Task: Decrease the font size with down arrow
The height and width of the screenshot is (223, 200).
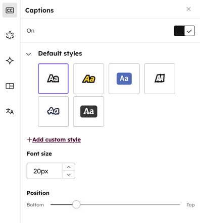Action: click(x=69, y=175)
